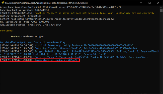Minimize the func.exe console window
Image resolution: width=163 pixels, height=94 pixels.
(x=141, y=3)
